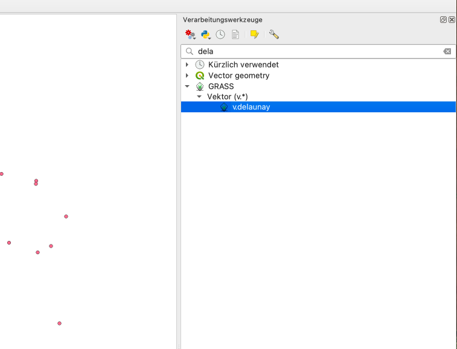457x349 pixels.
Task: Select the Vector geometry label
Action: pyautogui.click(x=238, y=75)
